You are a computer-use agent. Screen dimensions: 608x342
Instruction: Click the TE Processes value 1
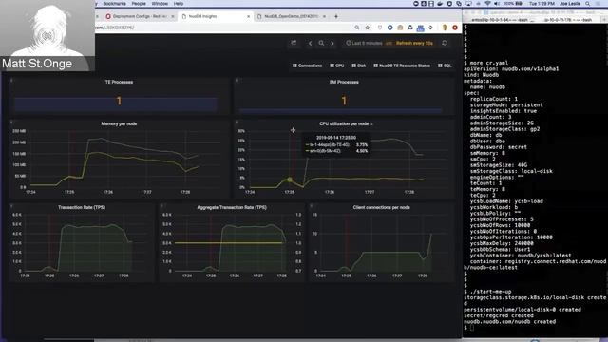[x=119, y=101]
